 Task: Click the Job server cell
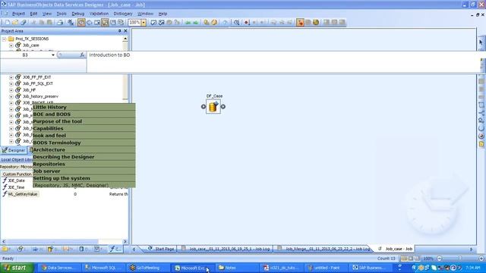(84, 171)
